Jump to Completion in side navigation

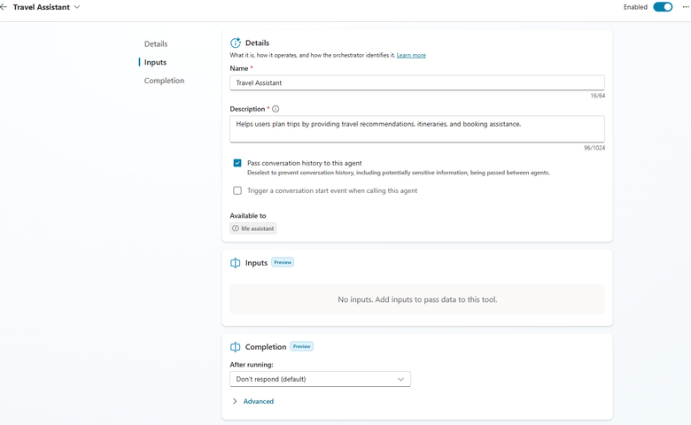click(x=164, y=81)
